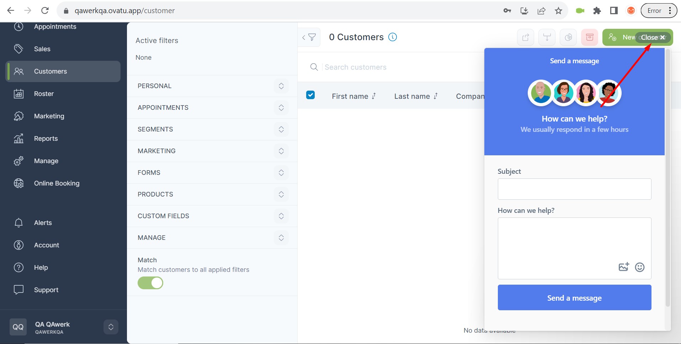Click the Subject input field

point(574,189)
